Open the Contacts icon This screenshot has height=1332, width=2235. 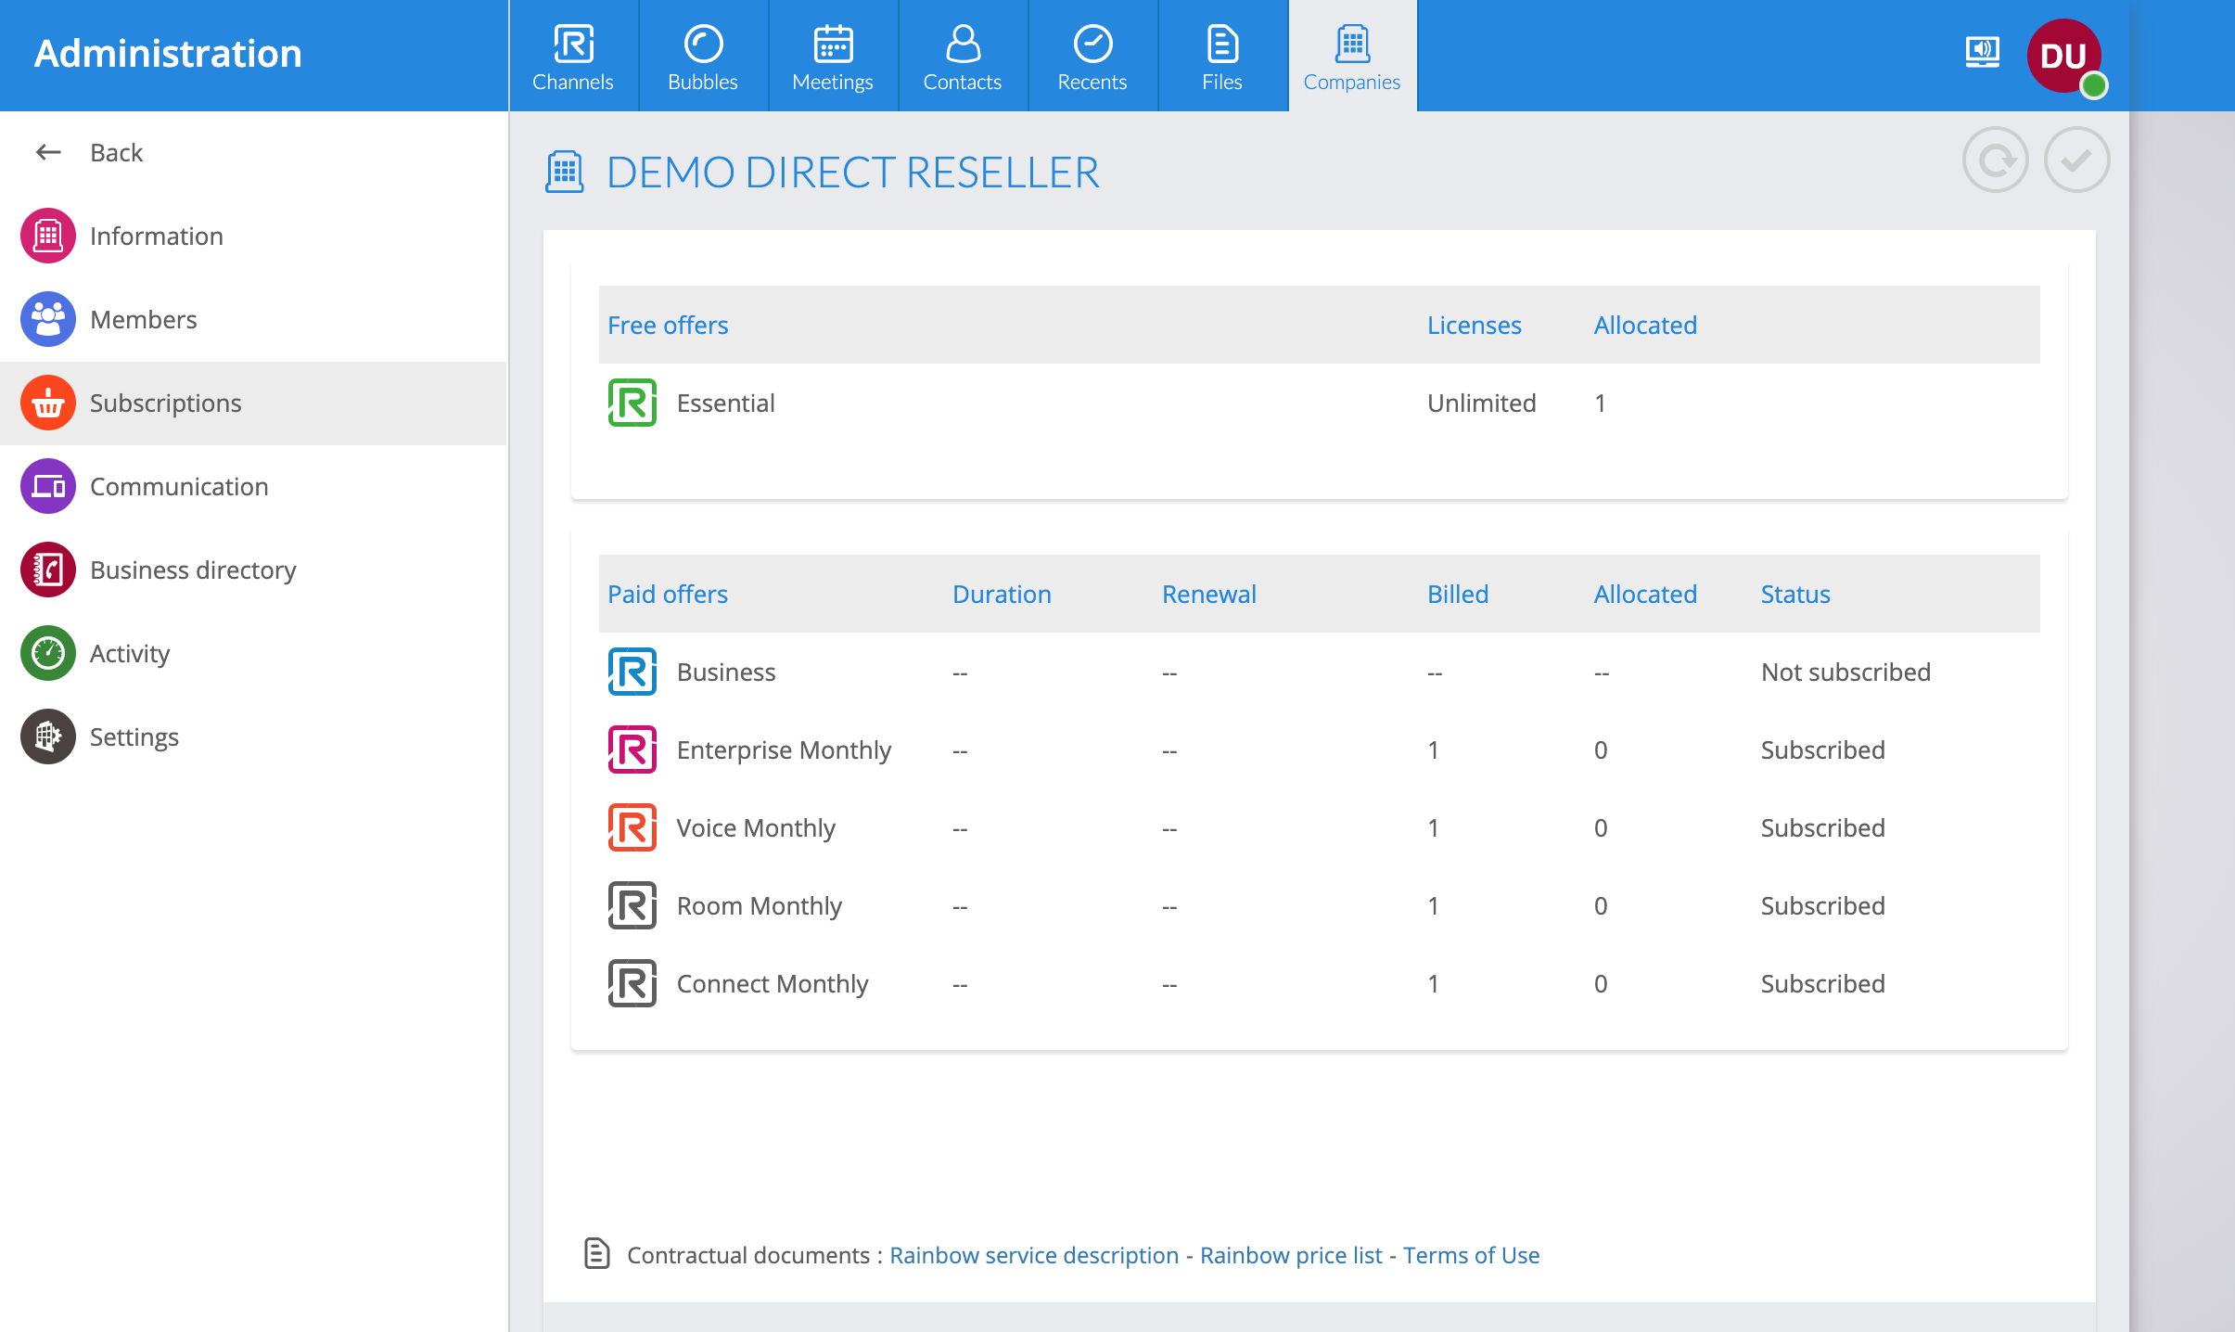[963, 44]
